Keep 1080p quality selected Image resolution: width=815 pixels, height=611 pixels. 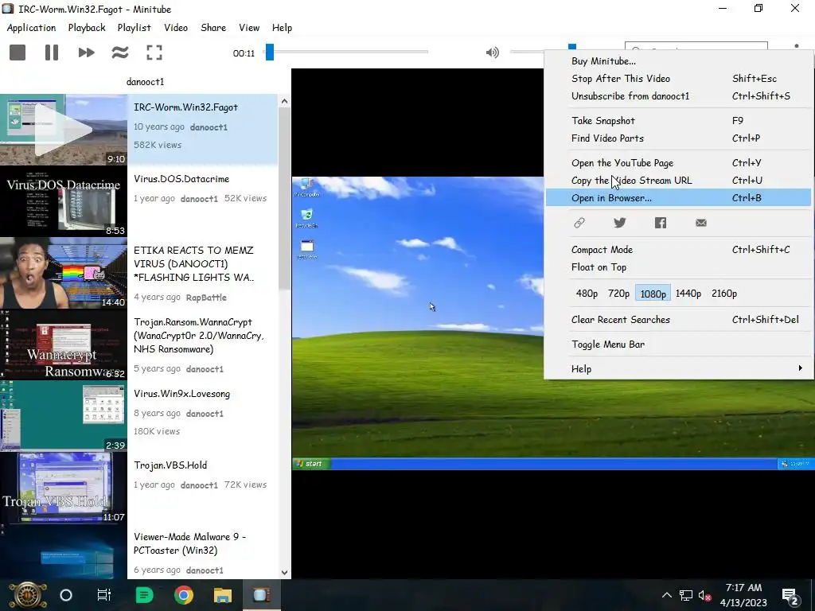click(653, 293)
